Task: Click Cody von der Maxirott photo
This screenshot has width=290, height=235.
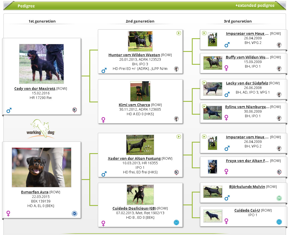Action: click(x=41, y=64)
